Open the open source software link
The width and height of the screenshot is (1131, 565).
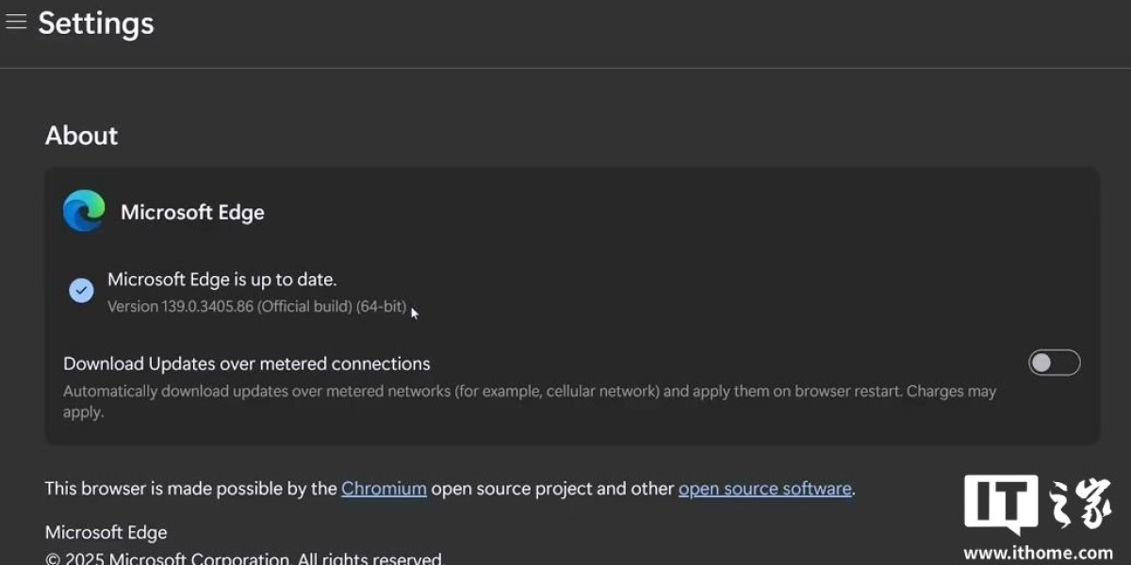click(x=764, y=489)
